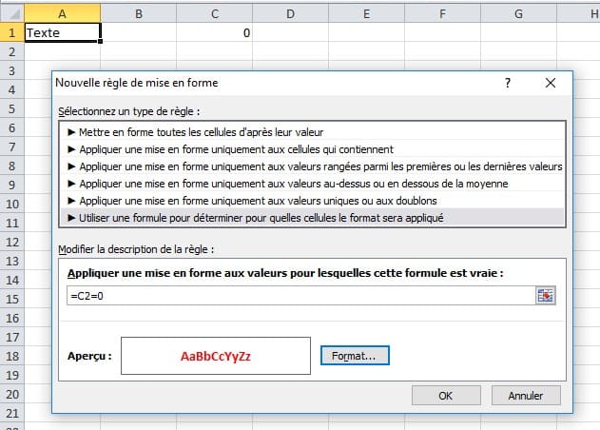Image resolution: width=600 pixels, height=430 pixels.
Task: Select row header 2
Action: coord(11,51)
